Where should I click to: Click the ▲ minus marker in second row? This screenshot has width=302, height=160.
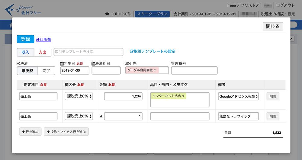101,116
